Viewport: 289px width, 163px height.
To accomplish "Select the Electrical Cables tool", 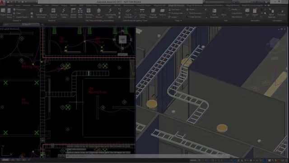I will click(64, 13).
